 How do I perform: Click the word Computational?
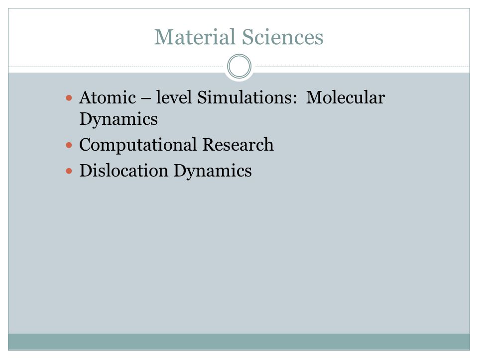coord(138,145)
